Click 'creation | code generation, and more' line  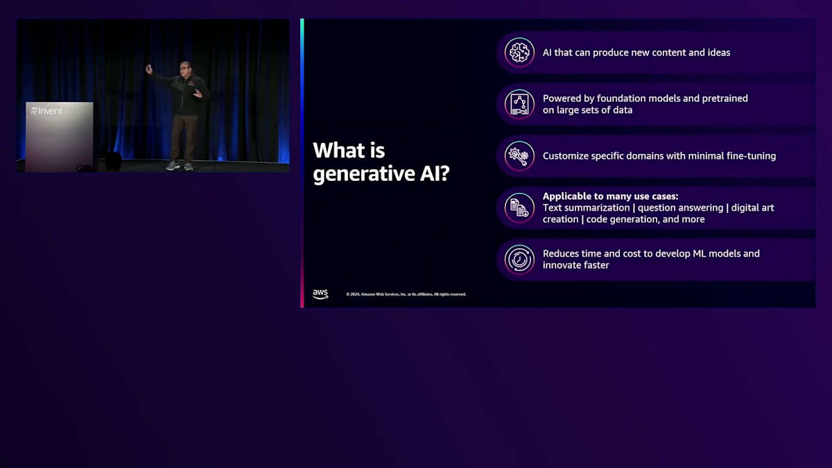[x=624, y=219]
